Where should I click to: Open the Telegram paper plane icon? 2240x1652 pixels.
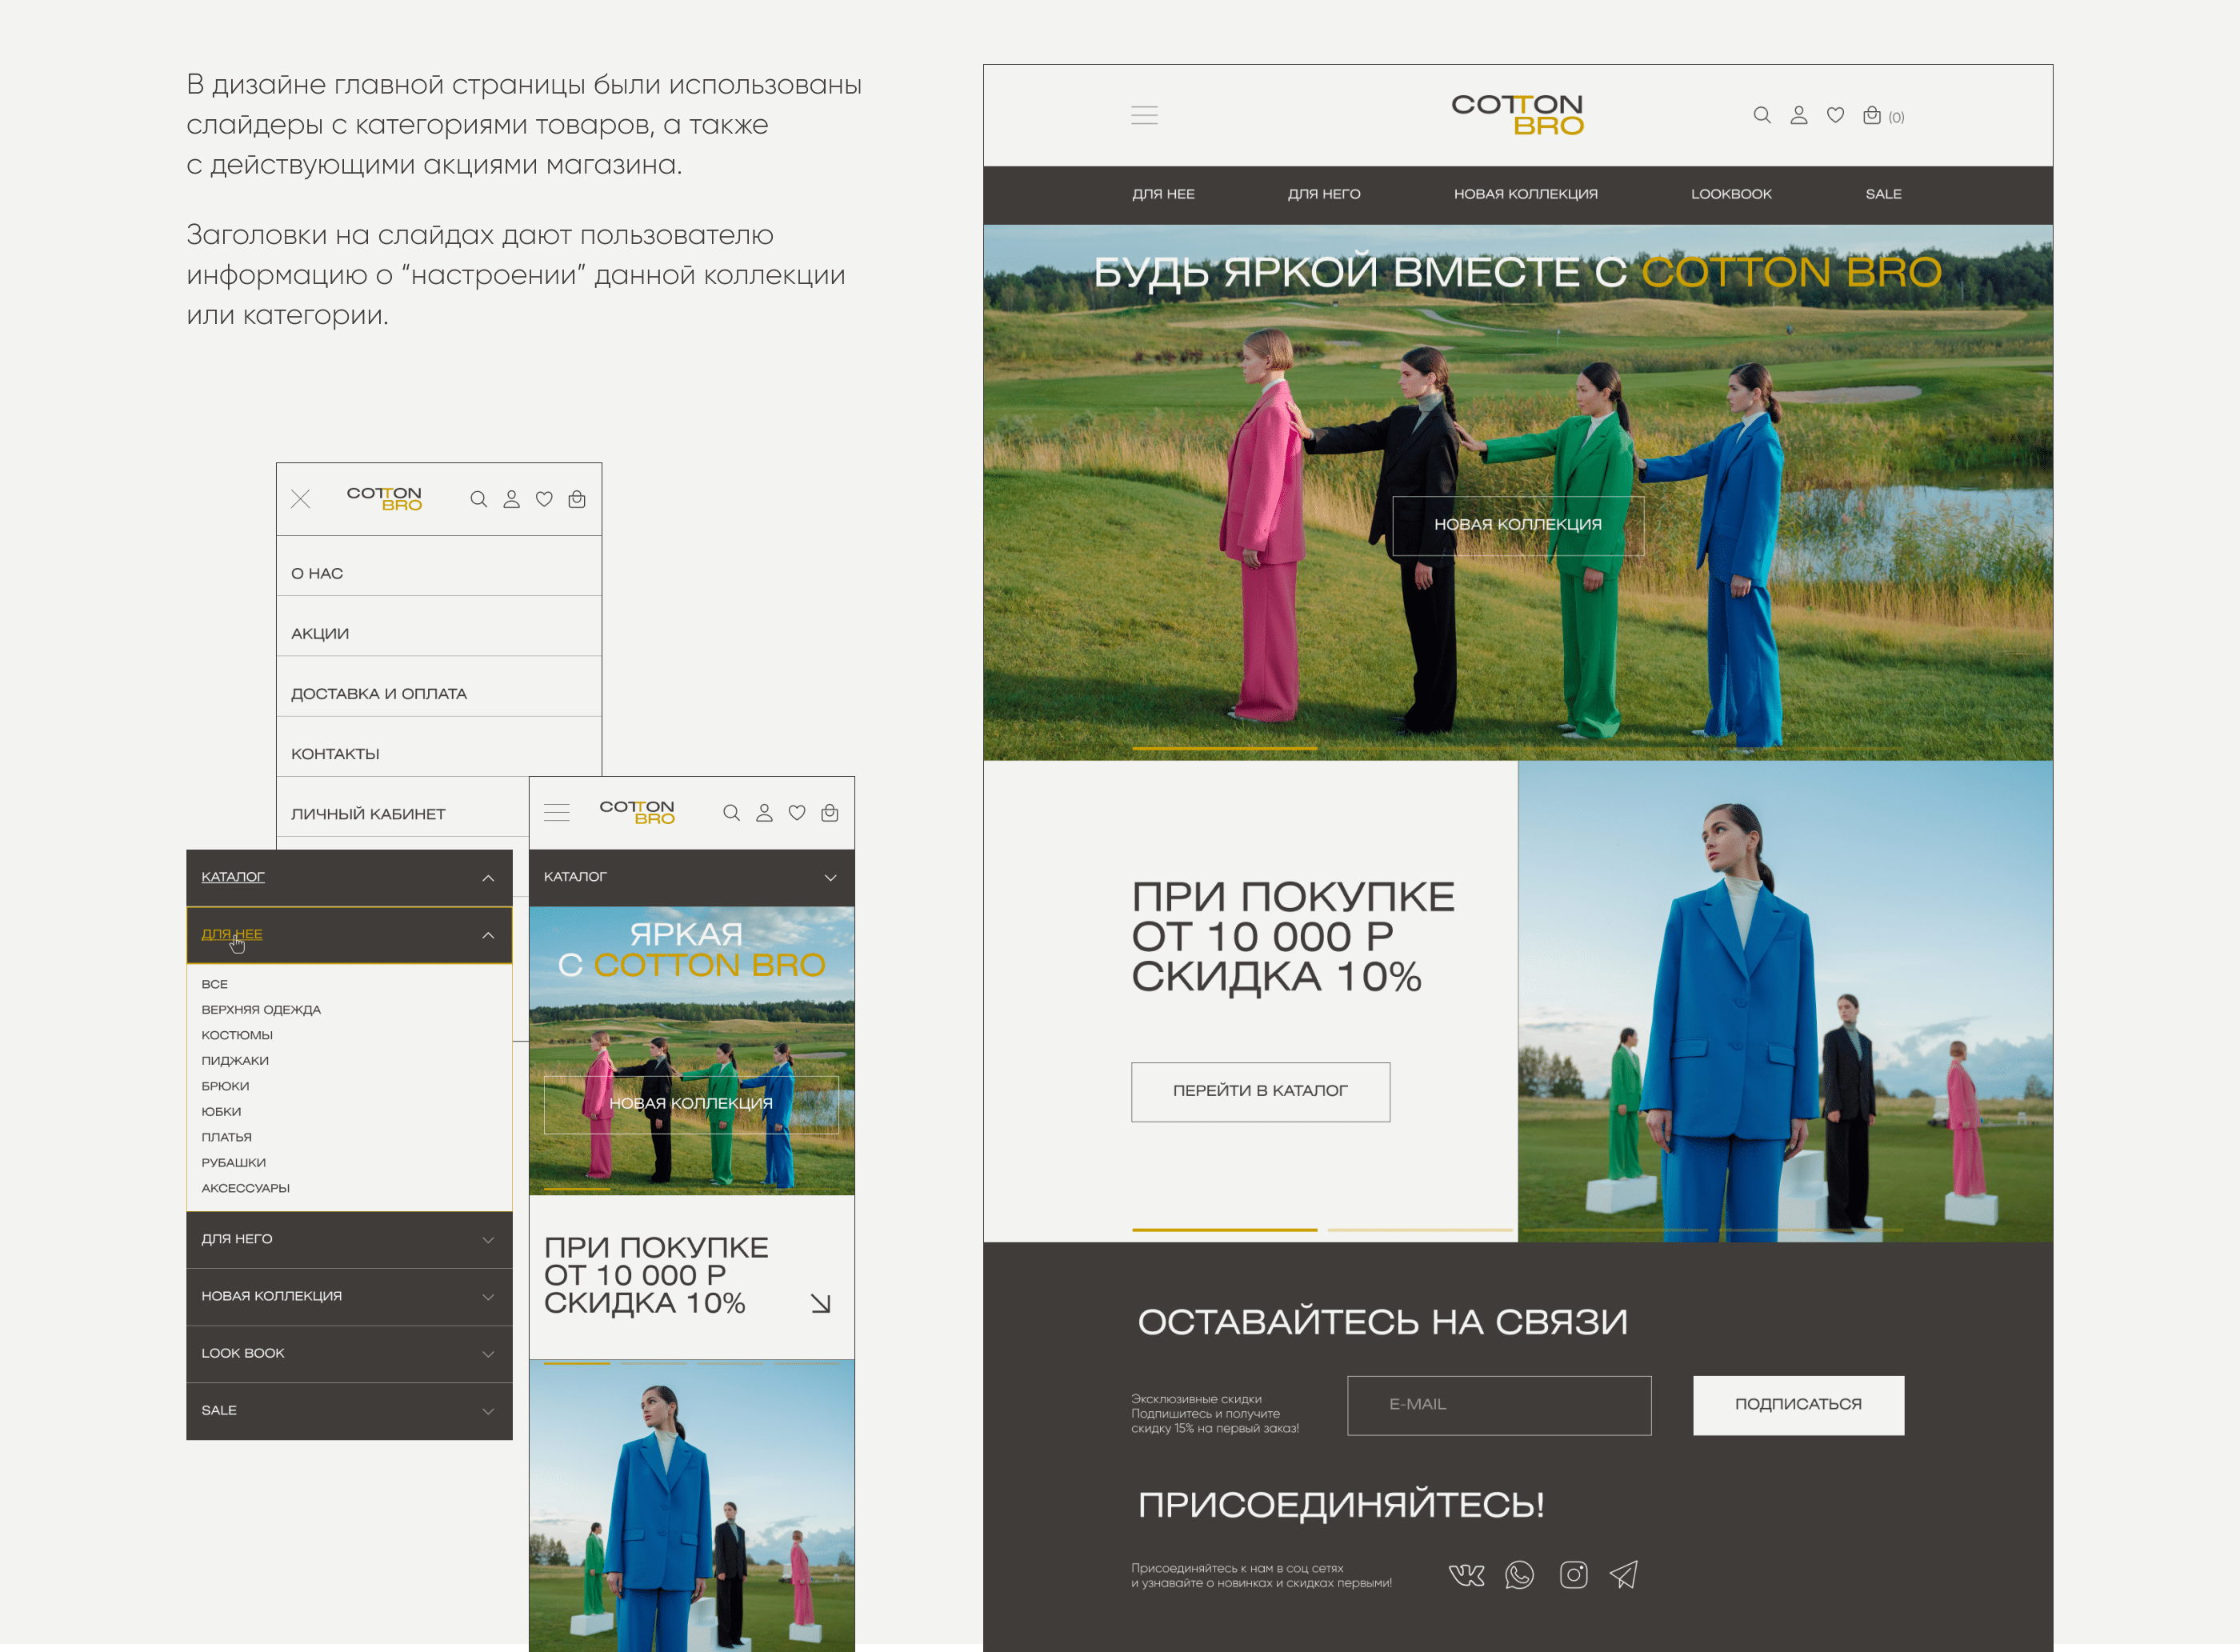click(x=1623, y=1575)
